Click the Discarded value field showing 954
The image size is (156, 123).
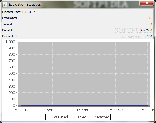tap(87, 36)
